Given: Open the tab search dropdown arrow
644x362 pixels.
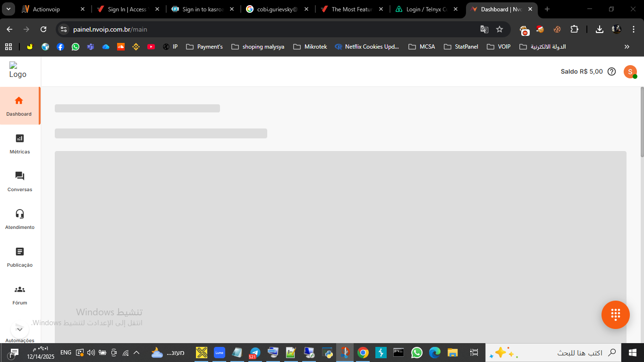Looking at the screenshot, I should click(8, 9).
